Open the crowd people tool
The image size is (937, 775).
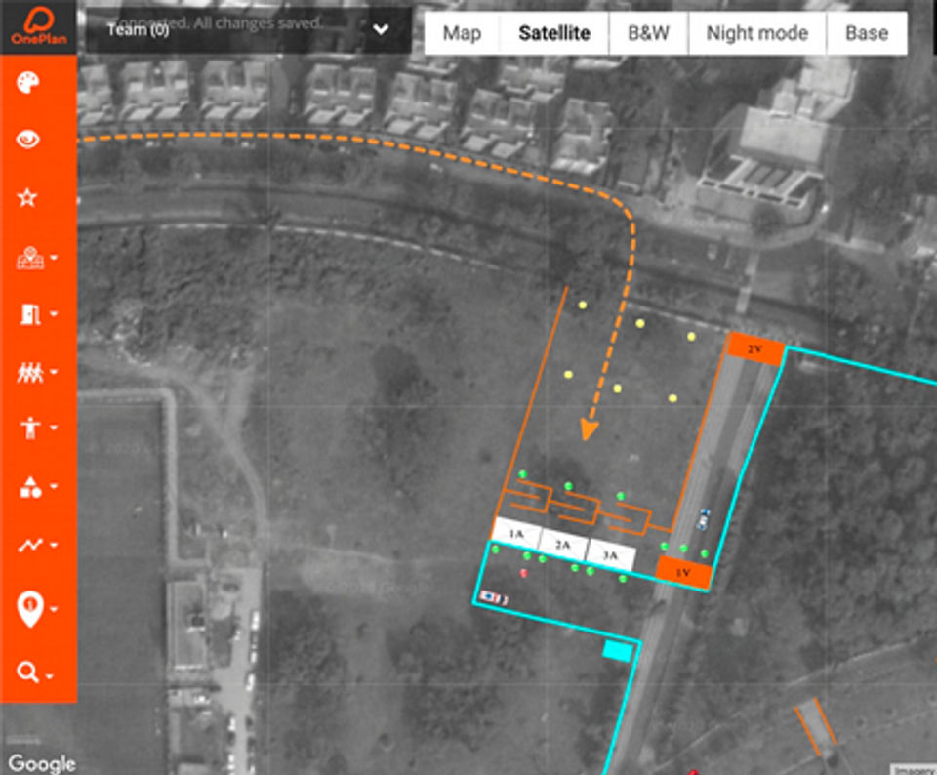30,372
